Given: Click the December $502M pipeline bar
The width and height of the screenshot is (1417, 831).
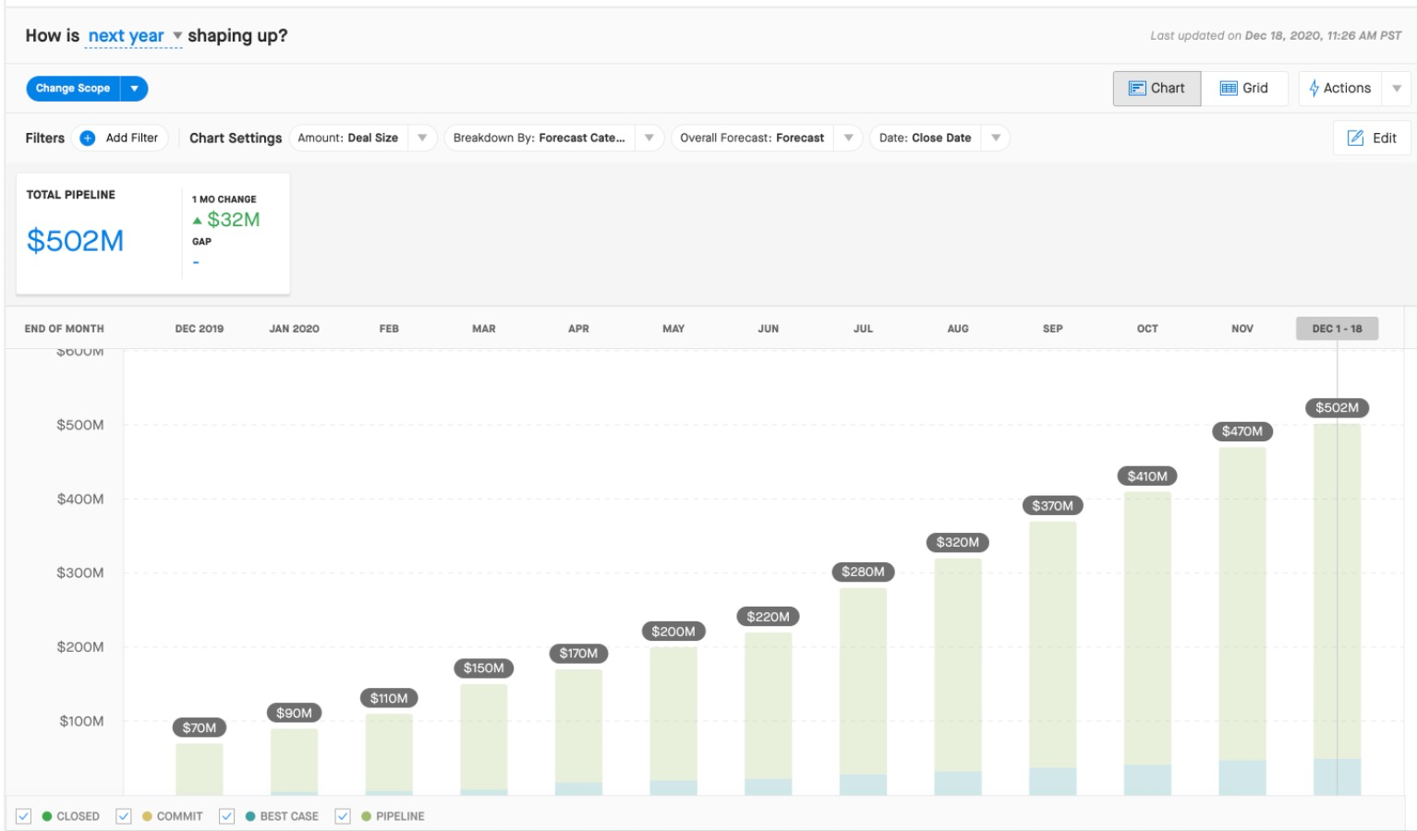Looking at the screenshot, I should 1337,609.
